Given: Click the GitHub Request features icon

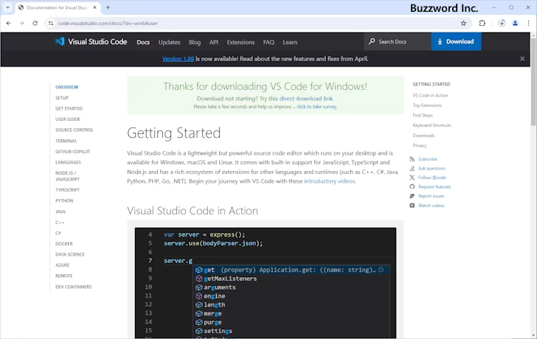Looking at the screenshot, I should [412, 186].
